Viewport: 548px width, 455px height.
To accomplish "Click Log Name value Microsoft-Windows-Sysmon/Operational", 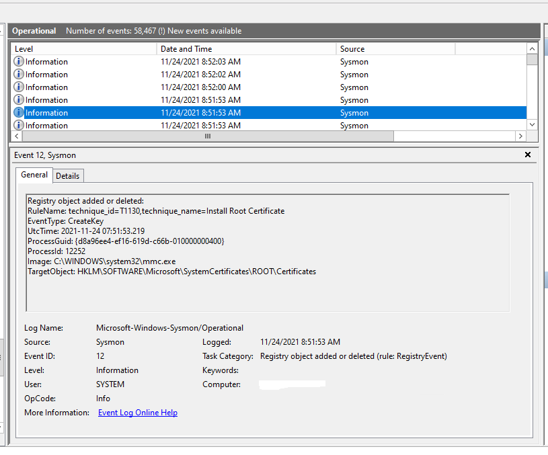I will tap(169, 328).
